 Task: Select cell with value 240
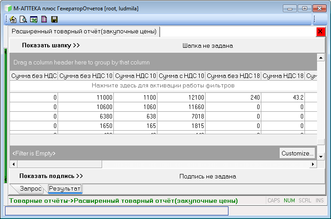(233, 97)
